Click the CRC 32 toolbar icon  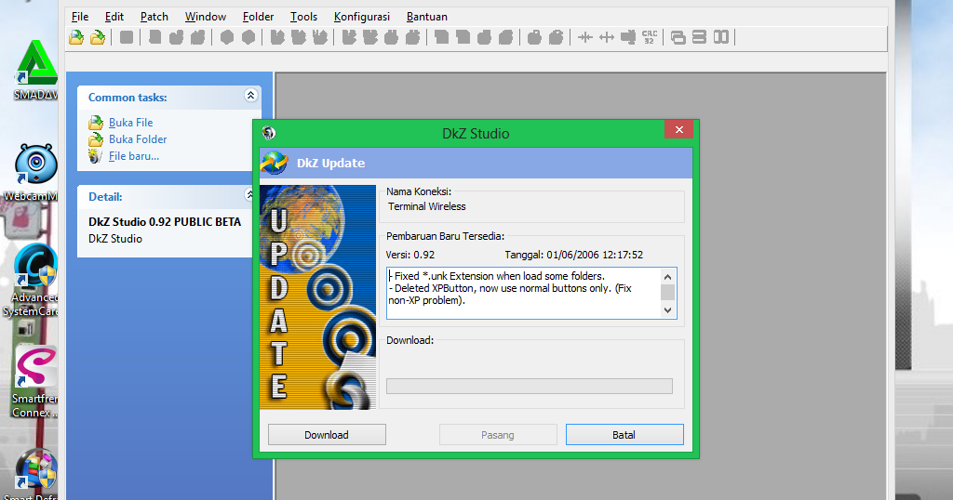point(649,37)
